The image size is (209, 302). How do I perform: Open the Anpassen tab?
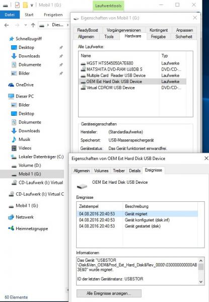pyautogui.click(x=184, y=30)
